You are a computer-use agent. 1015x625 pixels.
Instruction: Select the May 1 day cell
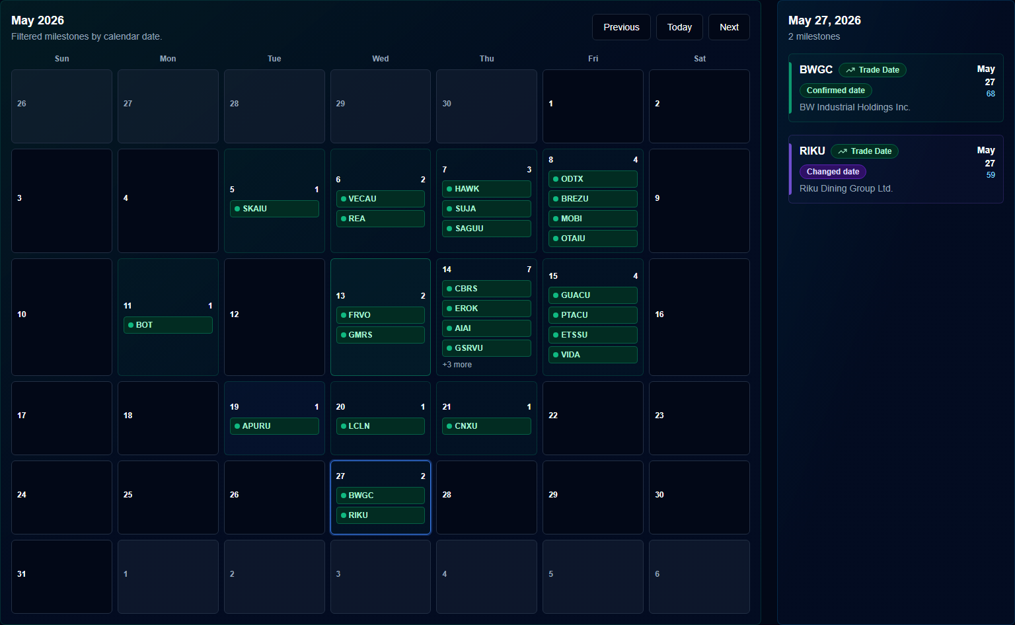coord(593,106)
